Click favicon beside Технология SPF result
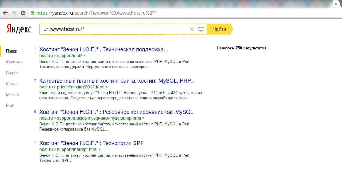Viewport: 342px width, 170px height. (35, 143)
